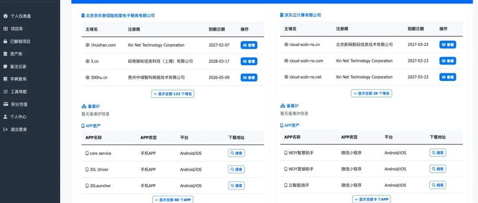View details for the 3.cn domain
478x203 pixels.
pyautogui.click(x=249, y=61)
